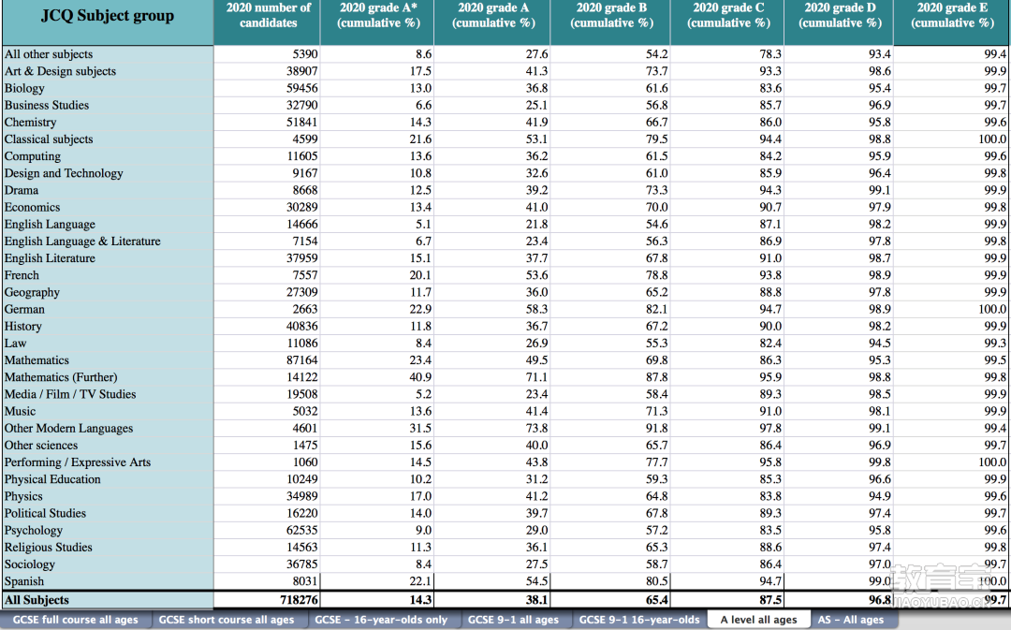Screen dimensions: 1011x630
Task: Go to the 'GCSE 9-1 all ages' tab
Action: (x=513, y=620)
